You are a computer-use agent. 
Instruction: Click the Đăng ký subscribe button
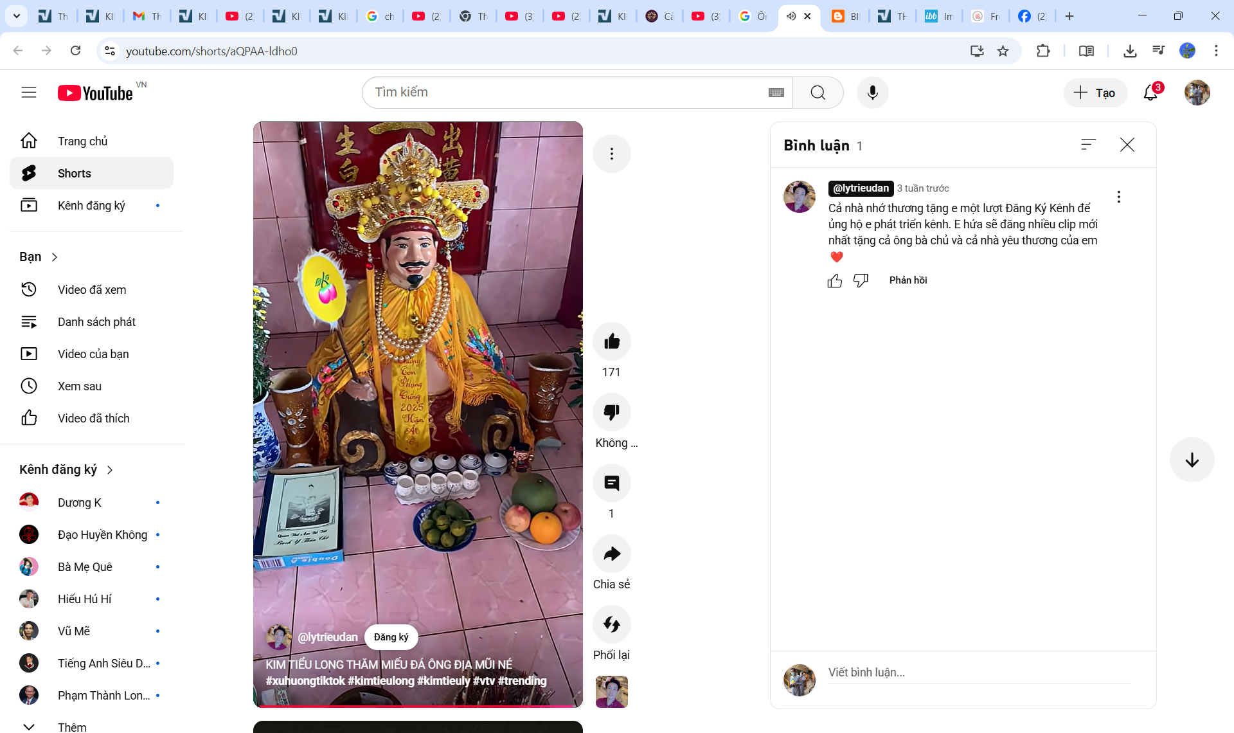391,637
